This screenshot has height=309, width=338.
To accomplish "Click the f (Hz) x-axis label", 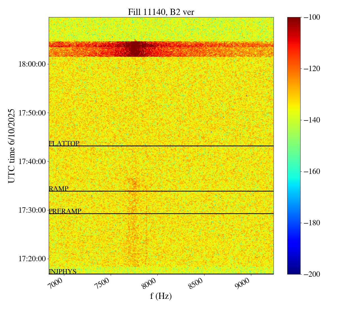I will [161, 296].
